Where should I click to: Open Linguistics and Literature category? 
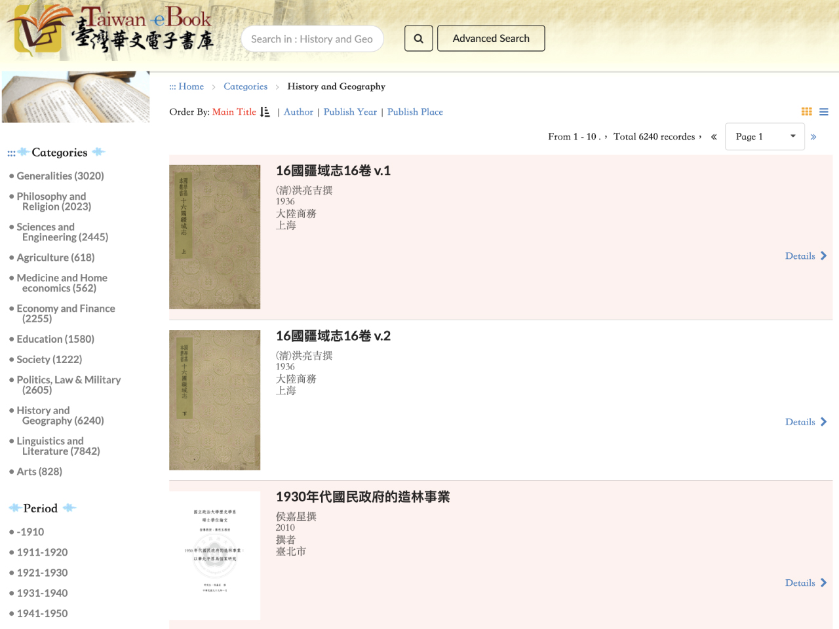coord(58,446)
